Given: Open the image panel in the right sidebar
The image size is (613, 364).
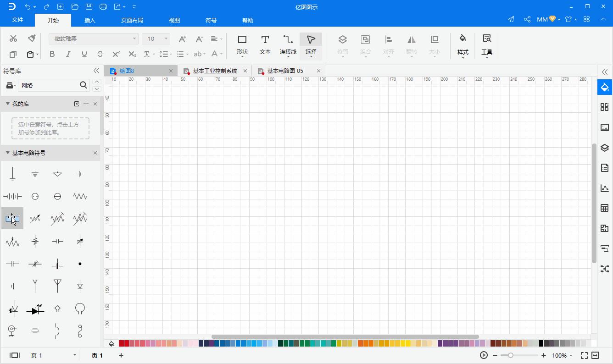Looking at the screenshot, I should [605, 127].
